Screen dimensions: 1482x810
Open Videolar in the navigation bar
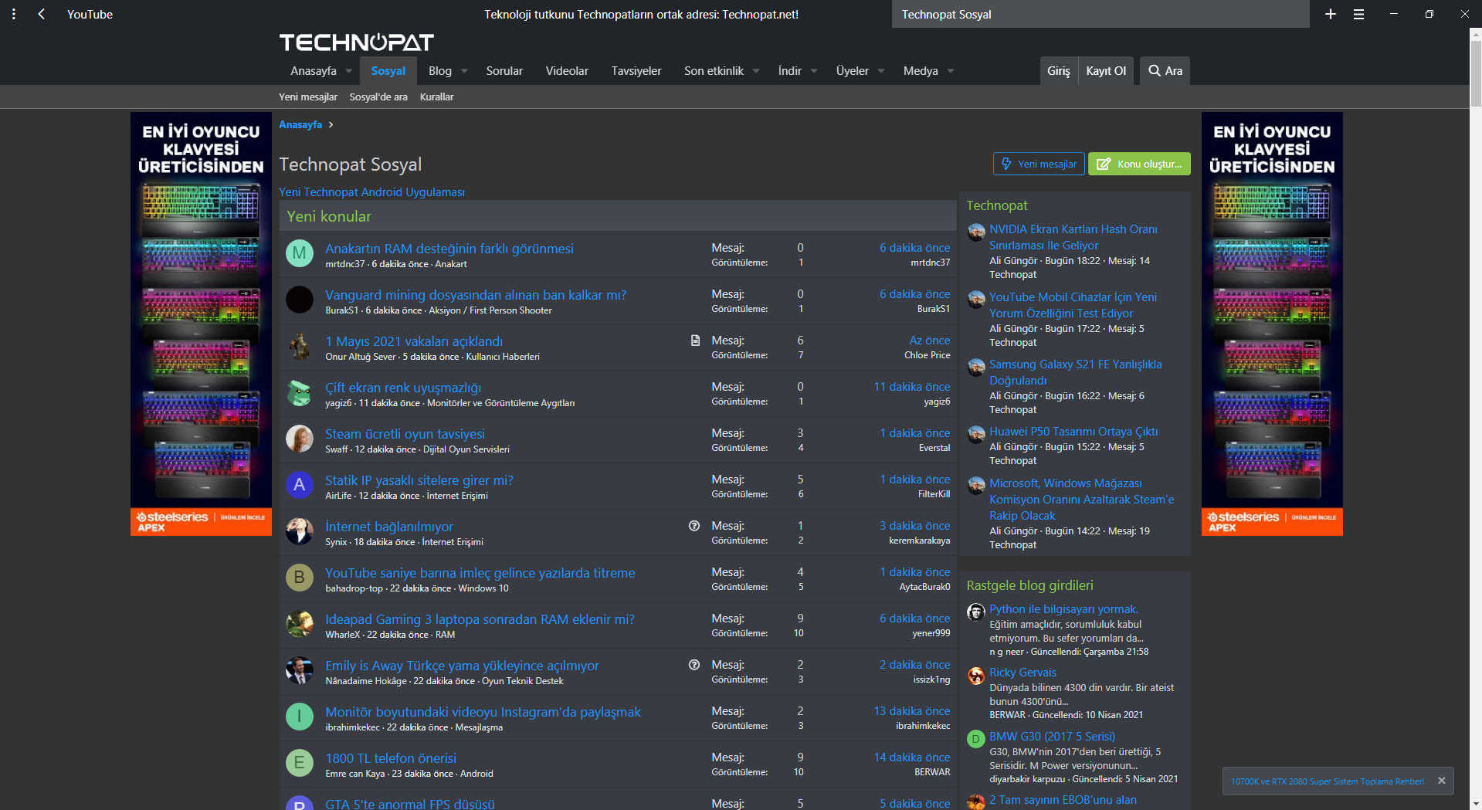567,70
